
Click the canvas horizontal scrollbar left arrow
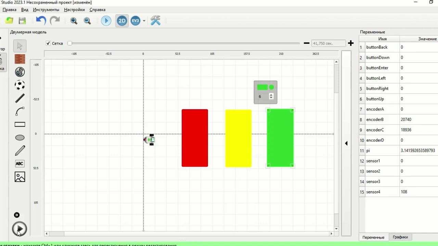(x=47, y=234)
